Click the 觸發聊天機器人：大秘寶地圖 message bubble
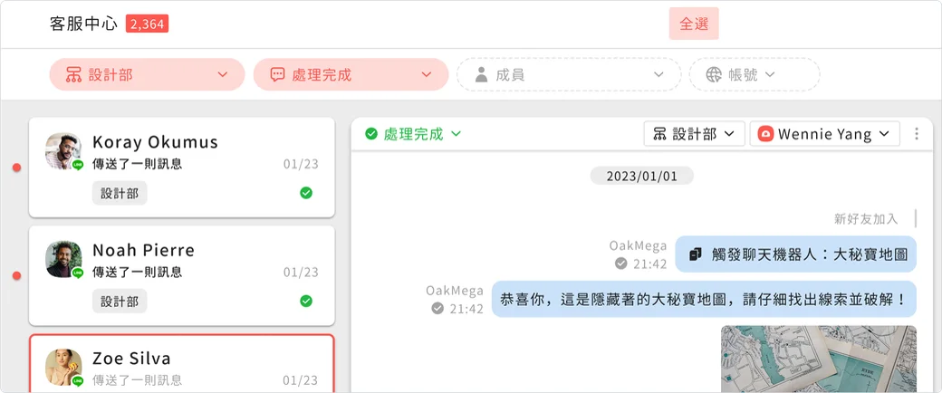This screenshot has height=393, width=942. (796, 254)
